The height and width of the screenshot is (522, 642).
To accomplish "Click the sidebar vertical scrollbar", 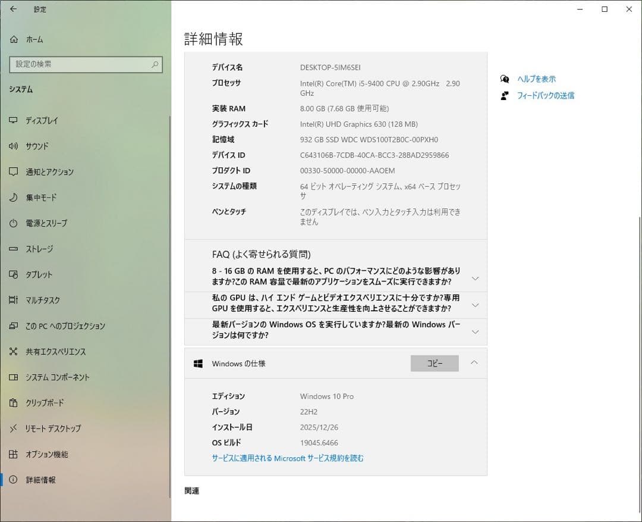I will [169, 307].
